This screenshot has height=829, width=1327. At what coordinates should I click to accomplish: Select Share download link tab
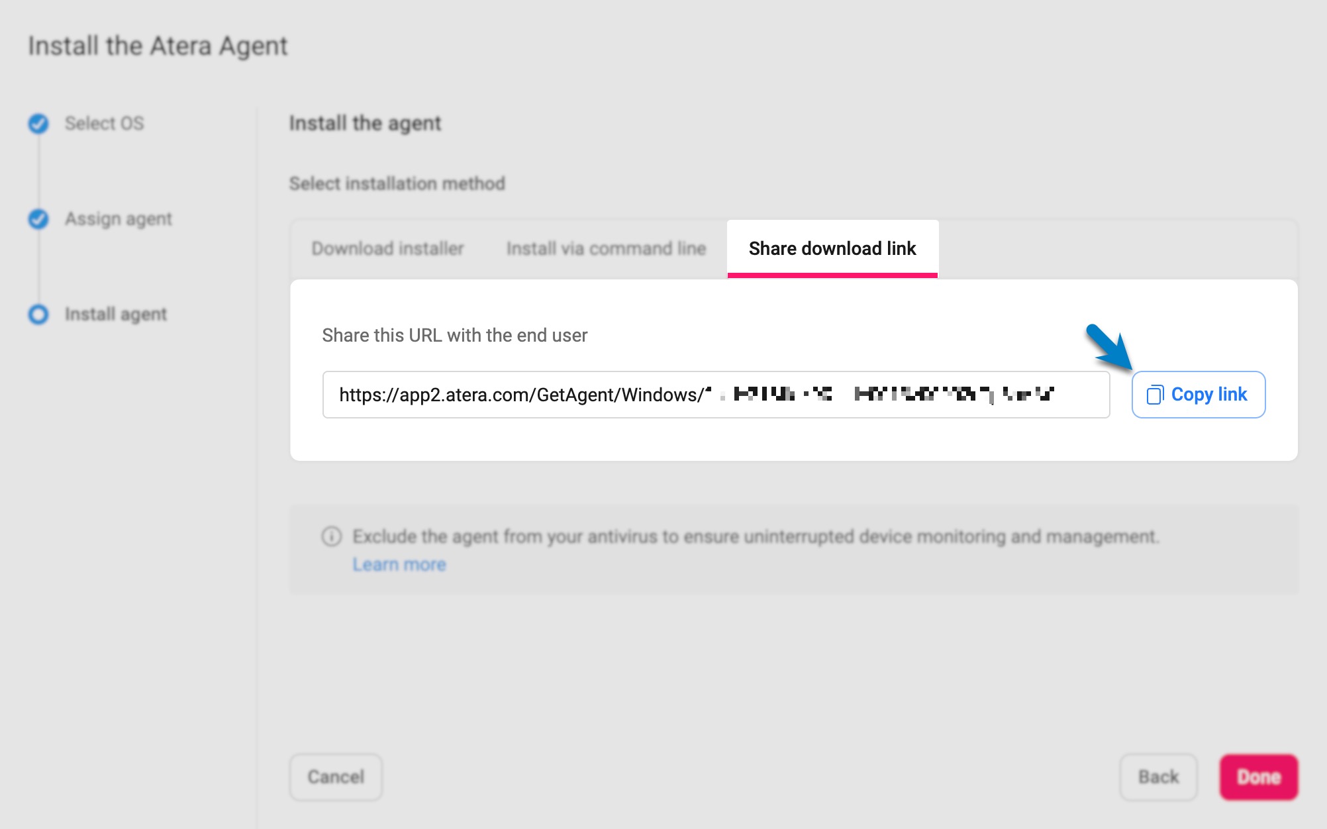click(832, 248)
